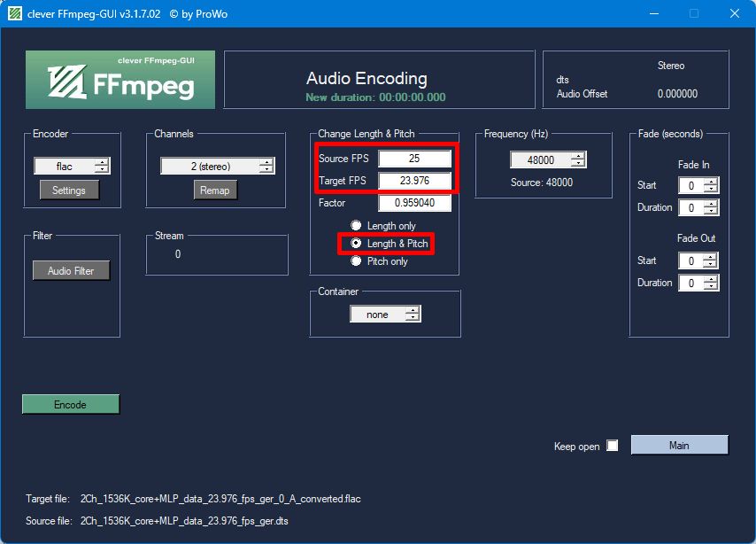Click Audio Offset 0.000000 value

677,94
